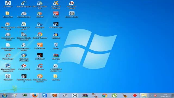
Task: Select the Script imagem kontakt file
Action: 8,47
